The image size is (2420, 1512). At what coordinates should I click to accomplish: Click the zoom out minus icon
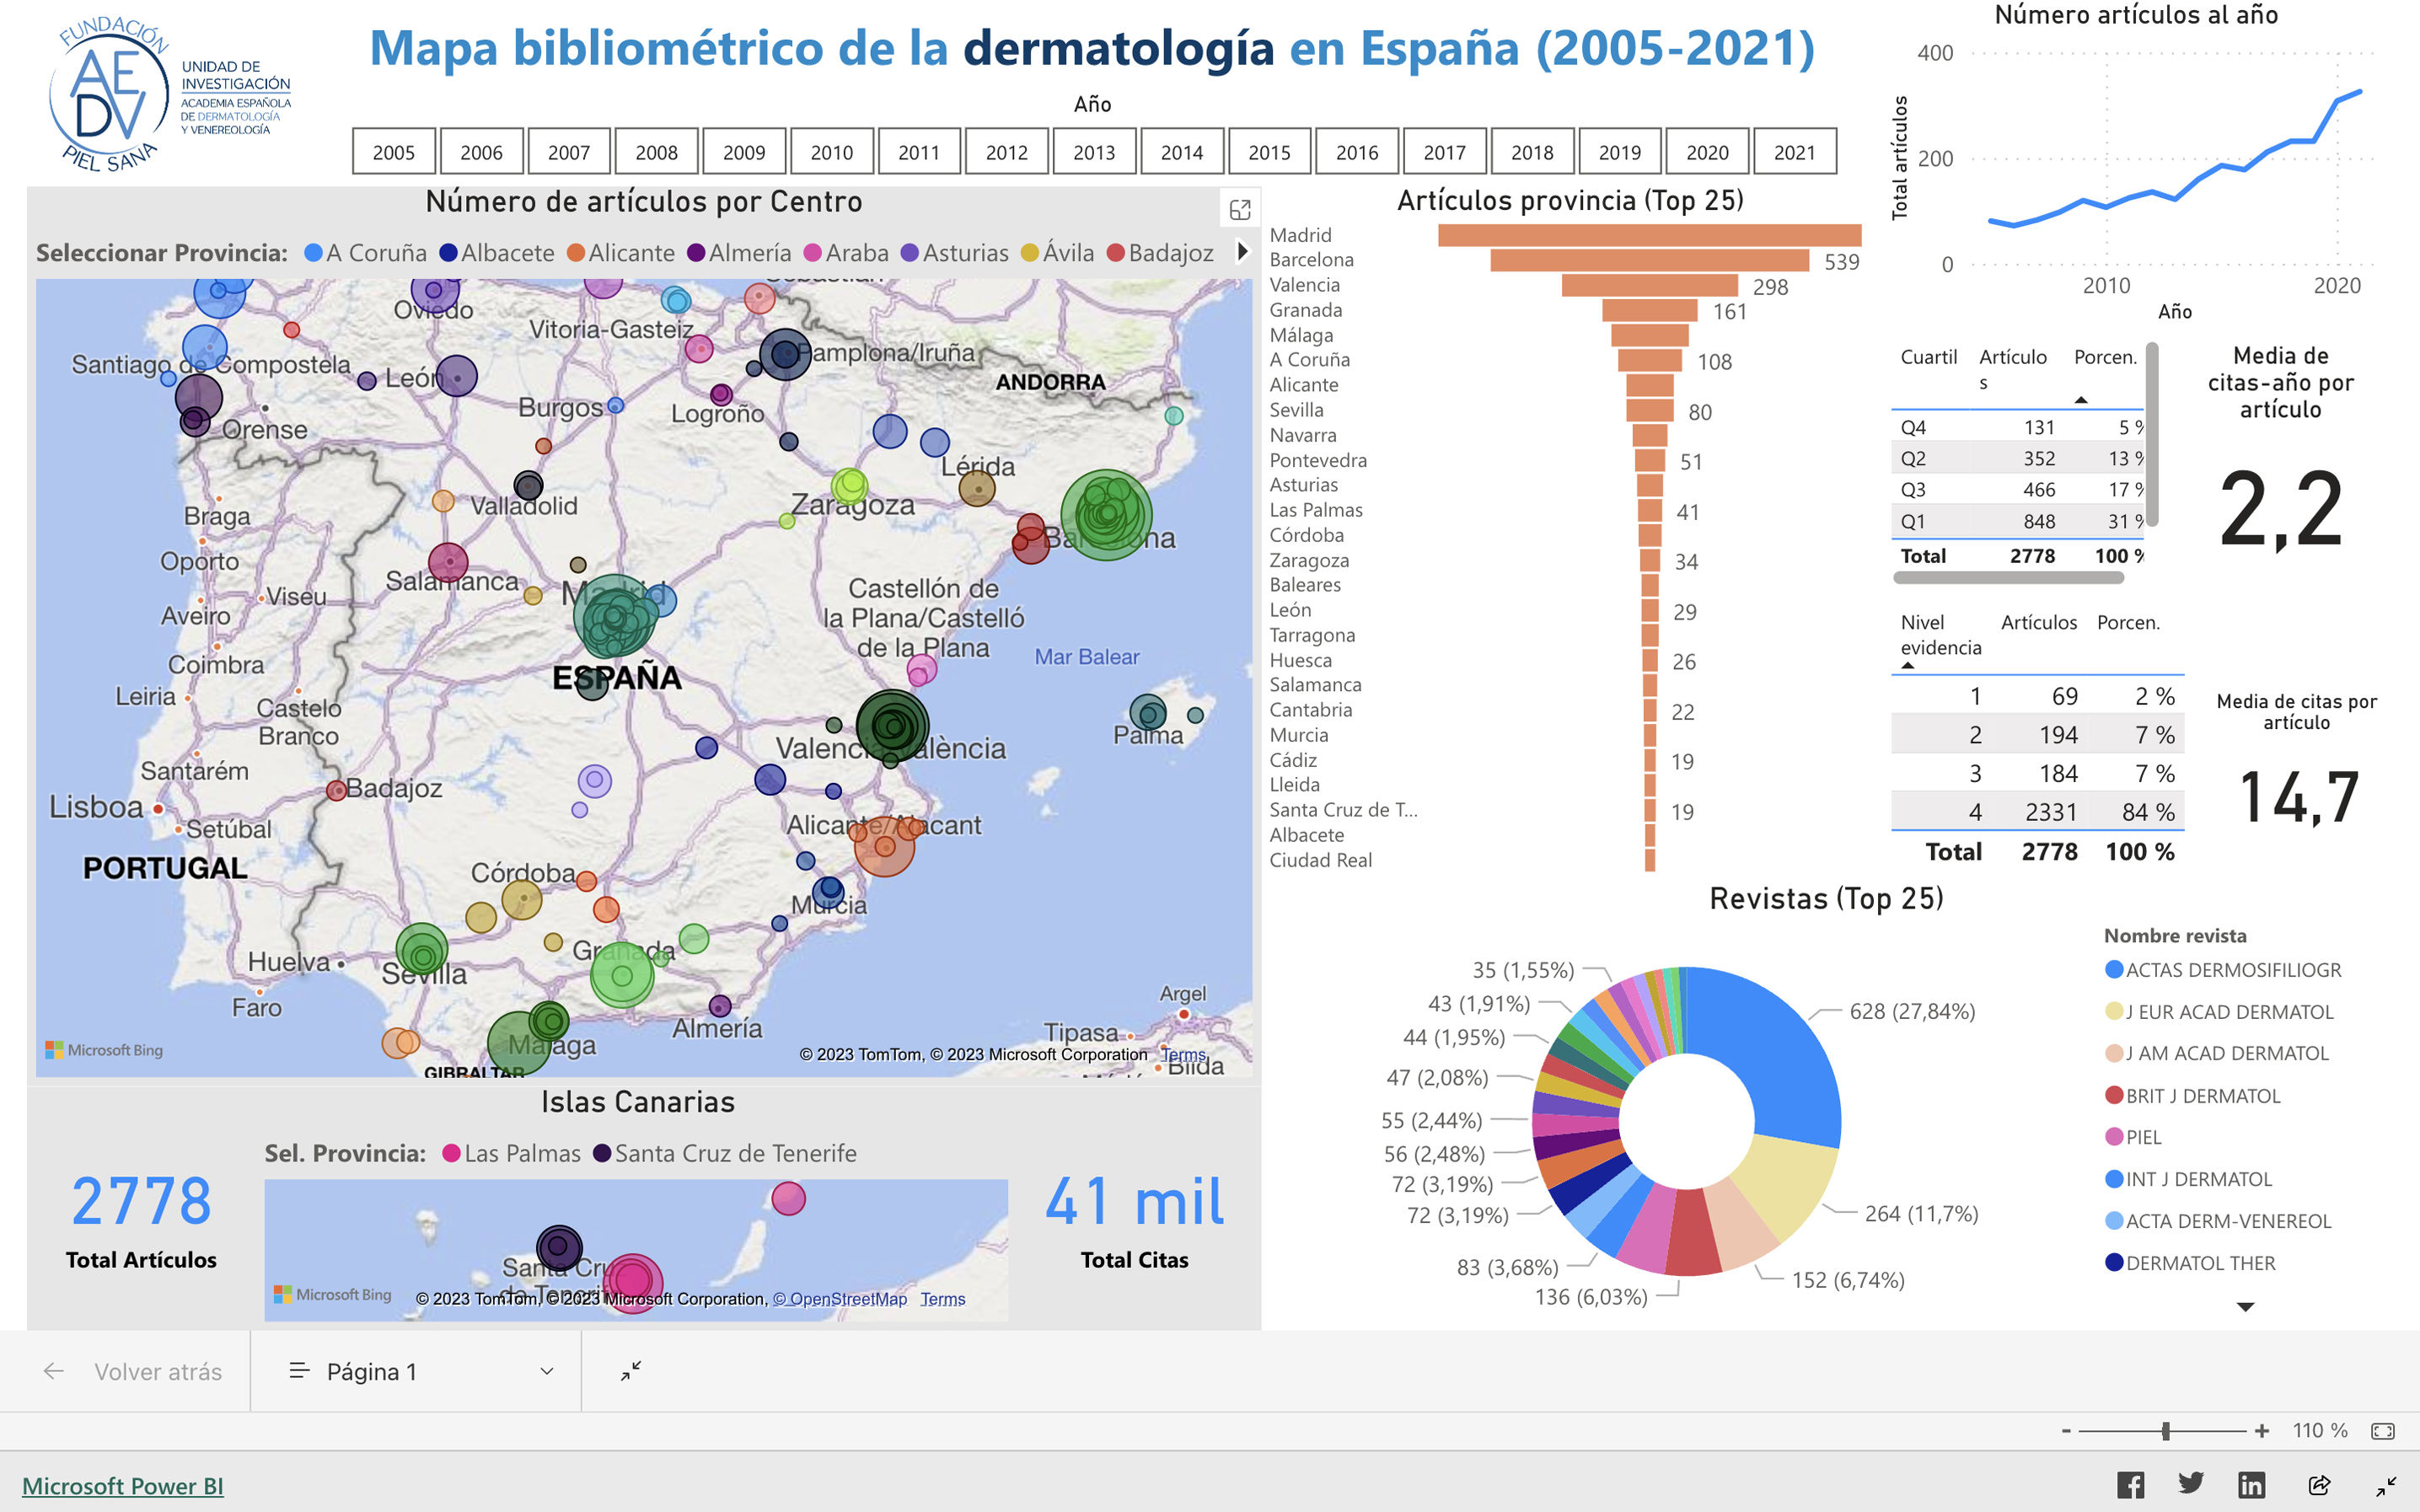pos(2066,1431)
